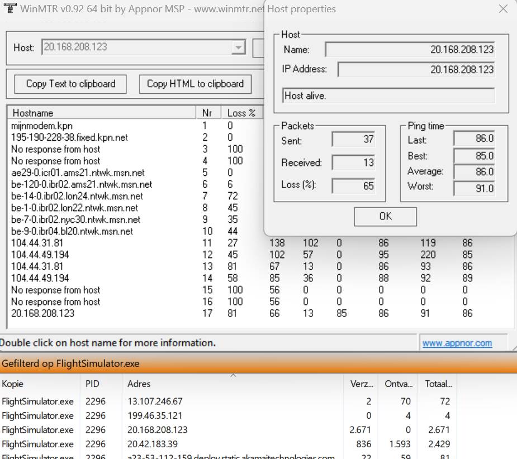Click Copy Text to clipboard button
Image resolution: width=517 pixels, height=459 pixels.
pos(70,84)
